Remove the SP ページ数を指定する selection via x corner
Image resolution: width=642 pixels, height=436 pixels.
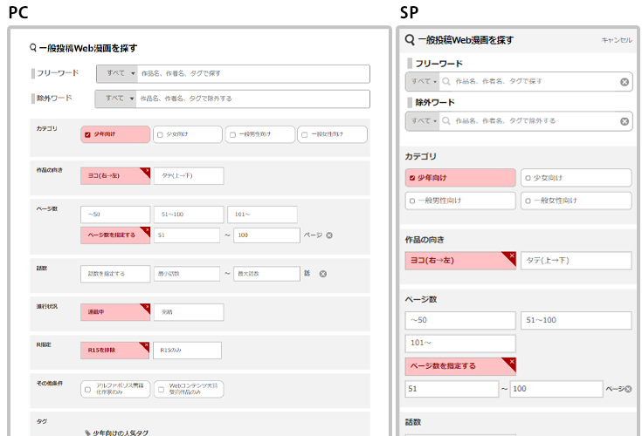(511, 361)
